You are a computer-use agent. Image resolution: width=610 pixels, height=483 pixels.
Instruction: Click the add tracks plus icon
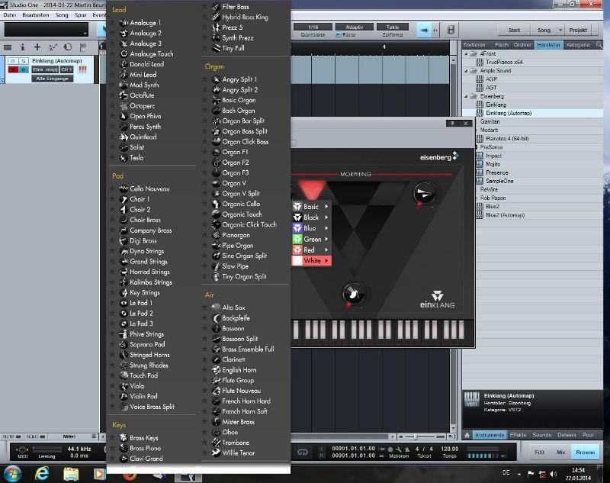click(x=37, y=47)
